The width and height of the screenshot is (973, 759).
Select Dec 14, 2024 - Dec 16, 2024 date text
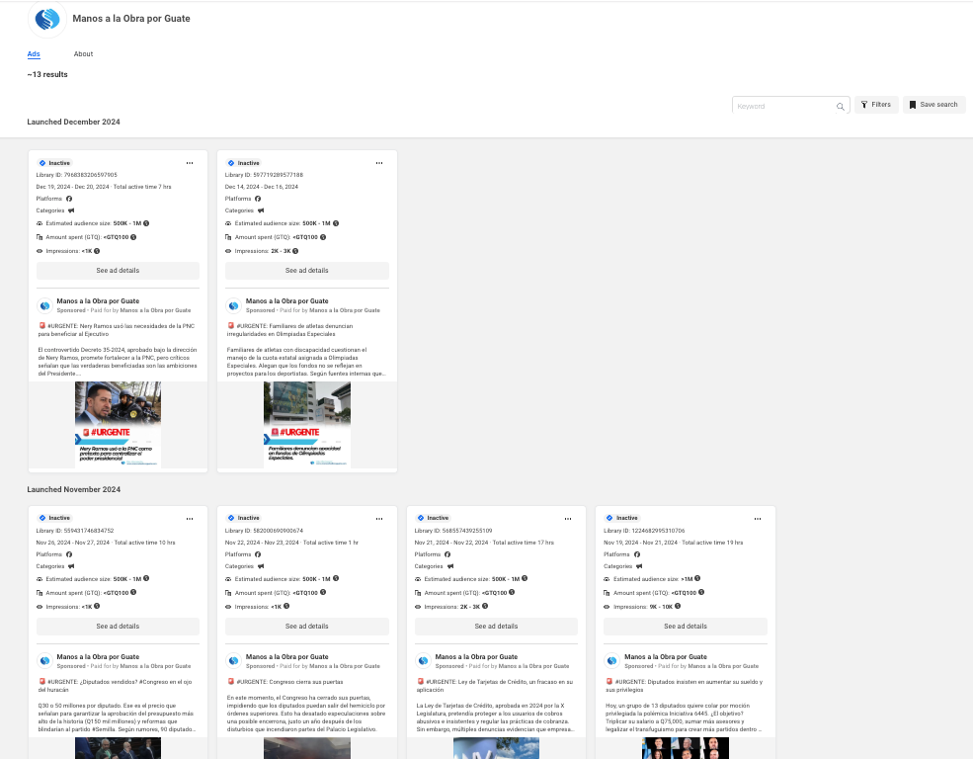[x=261, y=187]
